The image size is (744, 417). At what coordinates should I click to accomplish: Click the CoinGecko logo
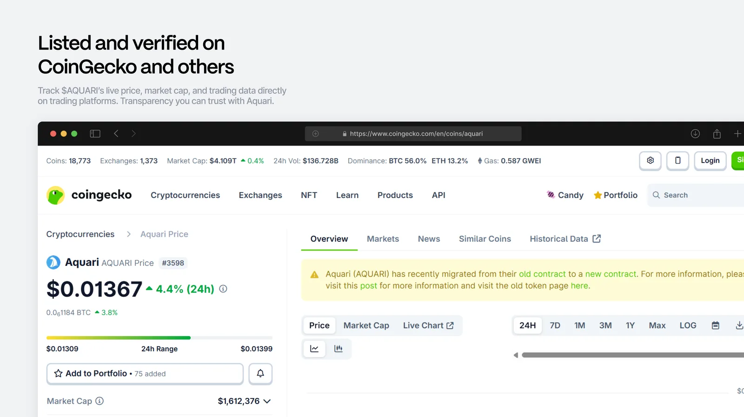pos(89,195)
